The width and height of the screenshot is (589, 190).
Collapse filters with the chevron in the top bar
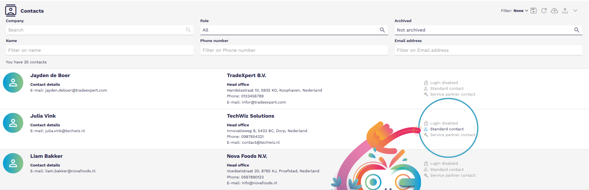[x=575, y=10]
